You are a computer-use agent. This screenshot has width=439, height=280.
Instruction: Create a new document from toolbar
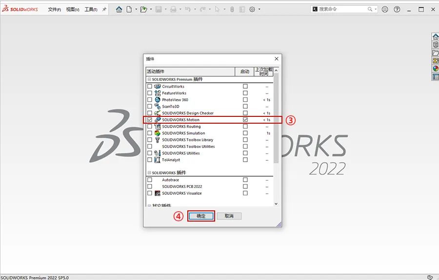pyautogui.click(x=129, y=10)
